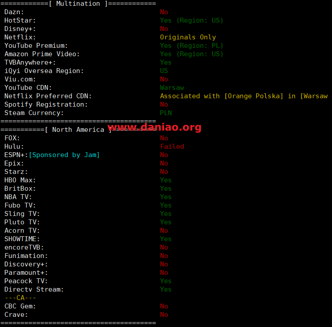Viewport: 332px width, 327px height.
Task: Click the "Paramount+:" label
Action: pos(26,273)
